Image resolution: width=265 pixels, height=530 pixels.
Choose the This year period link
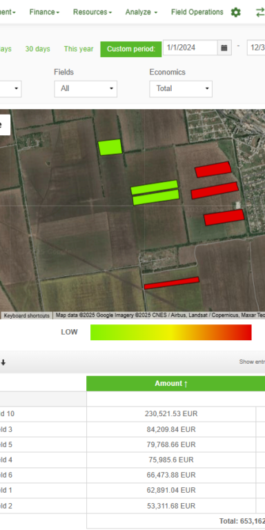(79, 49)
